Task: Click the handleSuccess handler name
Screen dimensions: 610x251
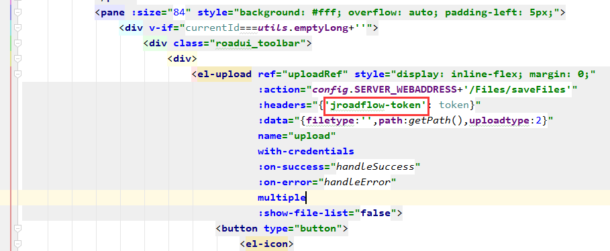Action: 375,167
